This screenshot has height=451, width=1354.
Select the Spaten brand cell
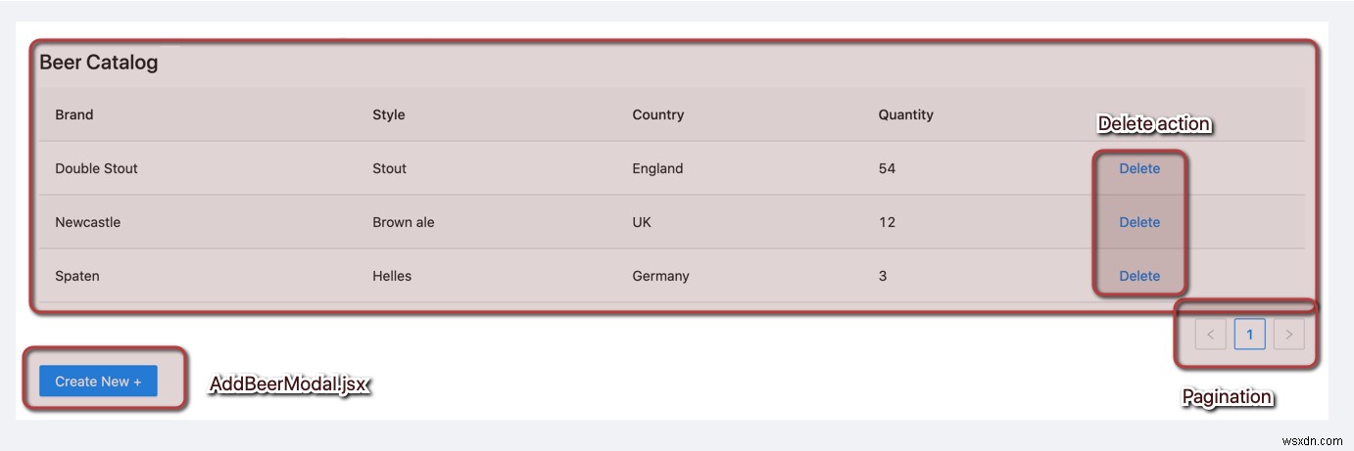pyautogui.click(x=77, y=276)
